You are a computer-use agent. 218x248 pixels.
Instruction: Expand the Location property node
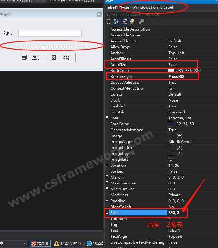[107, 165]
